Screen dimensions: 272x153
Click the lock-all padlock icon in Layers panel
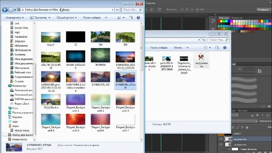click(x=247, y=127)
